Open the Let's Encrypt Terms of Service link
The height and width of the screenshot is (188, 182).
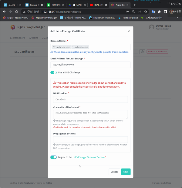pos(89,157)
